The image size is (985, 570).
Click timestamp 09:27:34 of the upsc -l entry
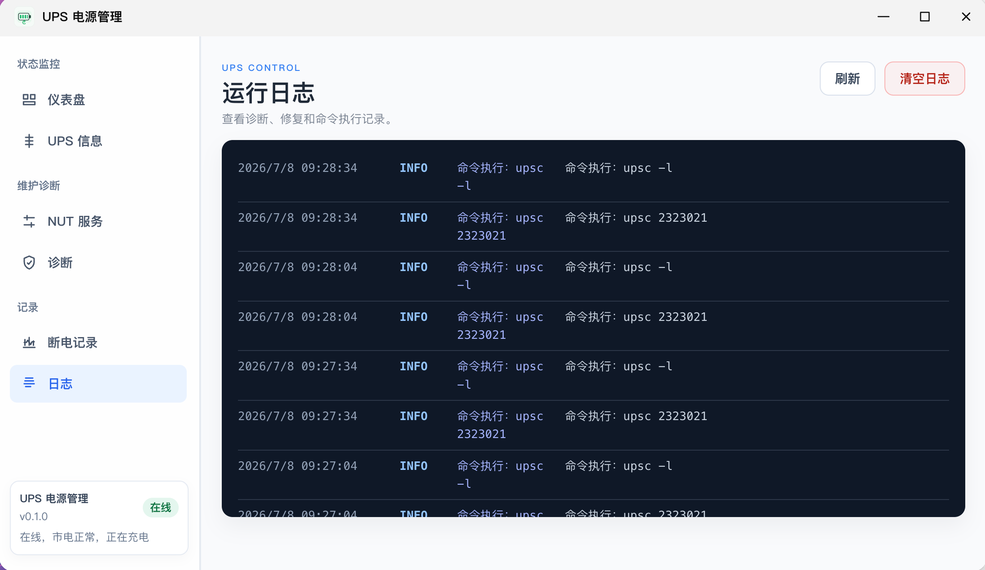pyautogui.click(x=298, y=366)
